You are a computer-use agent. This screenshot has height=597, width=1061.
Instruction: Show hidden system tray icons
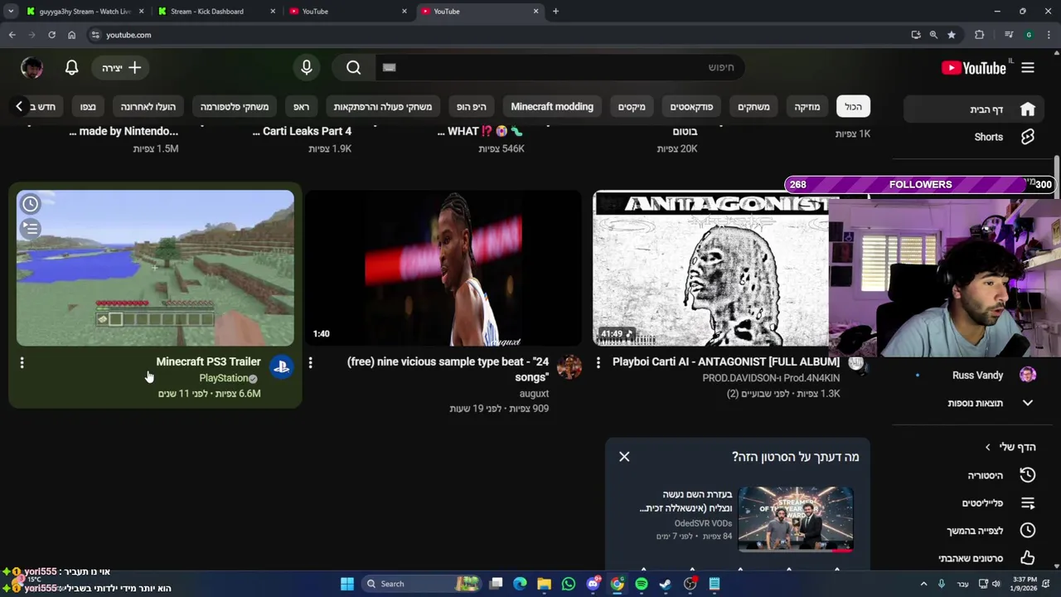[924, 584]
